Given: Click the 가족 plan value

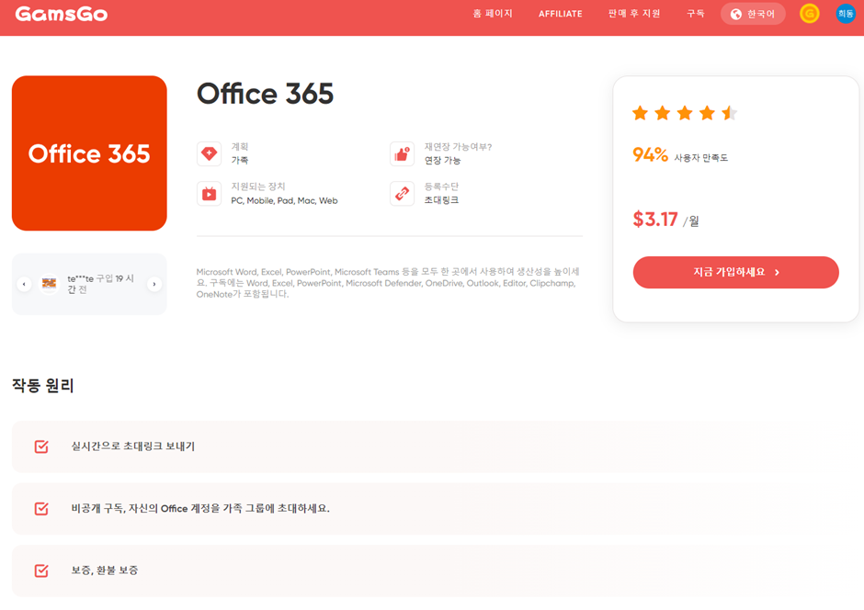Looking at the screenshot, I should pyautogui.click(x=240, y=160).
